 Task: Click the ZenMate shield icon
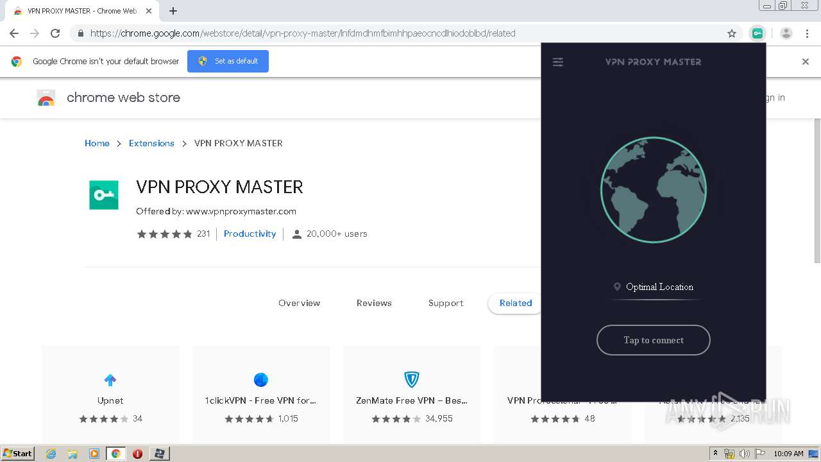click(x=412, y=380)
